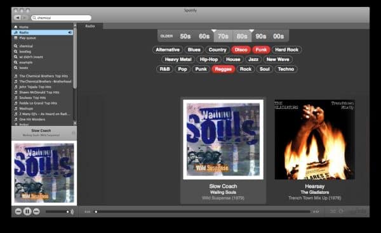Click the sidebar scroll down arrow
This screenshot has height=233, width=381.
pyautogui.click(x=75, y=123)
